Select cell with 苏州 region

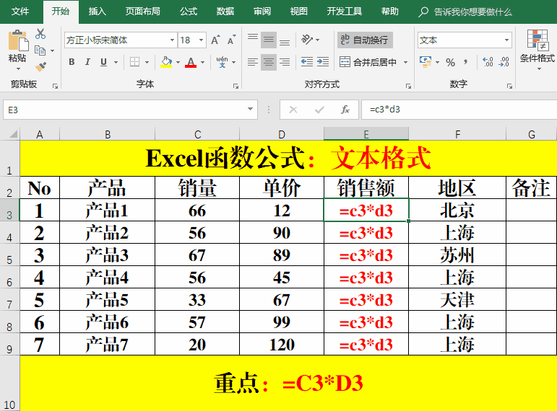[x=457, y=255]
